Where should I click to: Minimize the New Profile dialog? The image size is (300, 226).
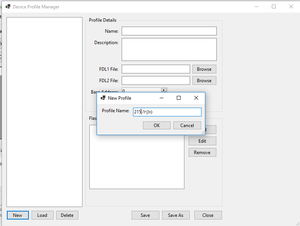(x=161, y=98)
